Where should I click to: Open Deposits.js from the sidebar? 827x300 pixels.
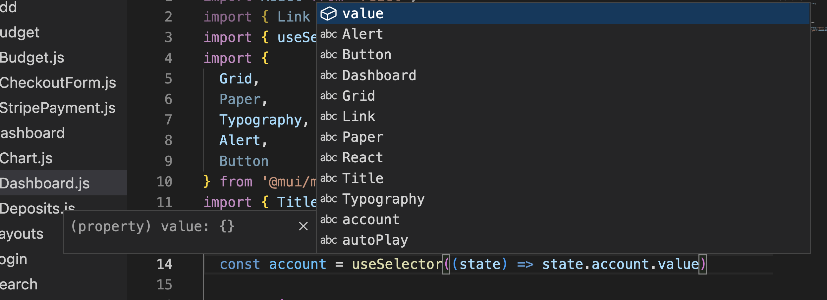click(x=36, y=208)
